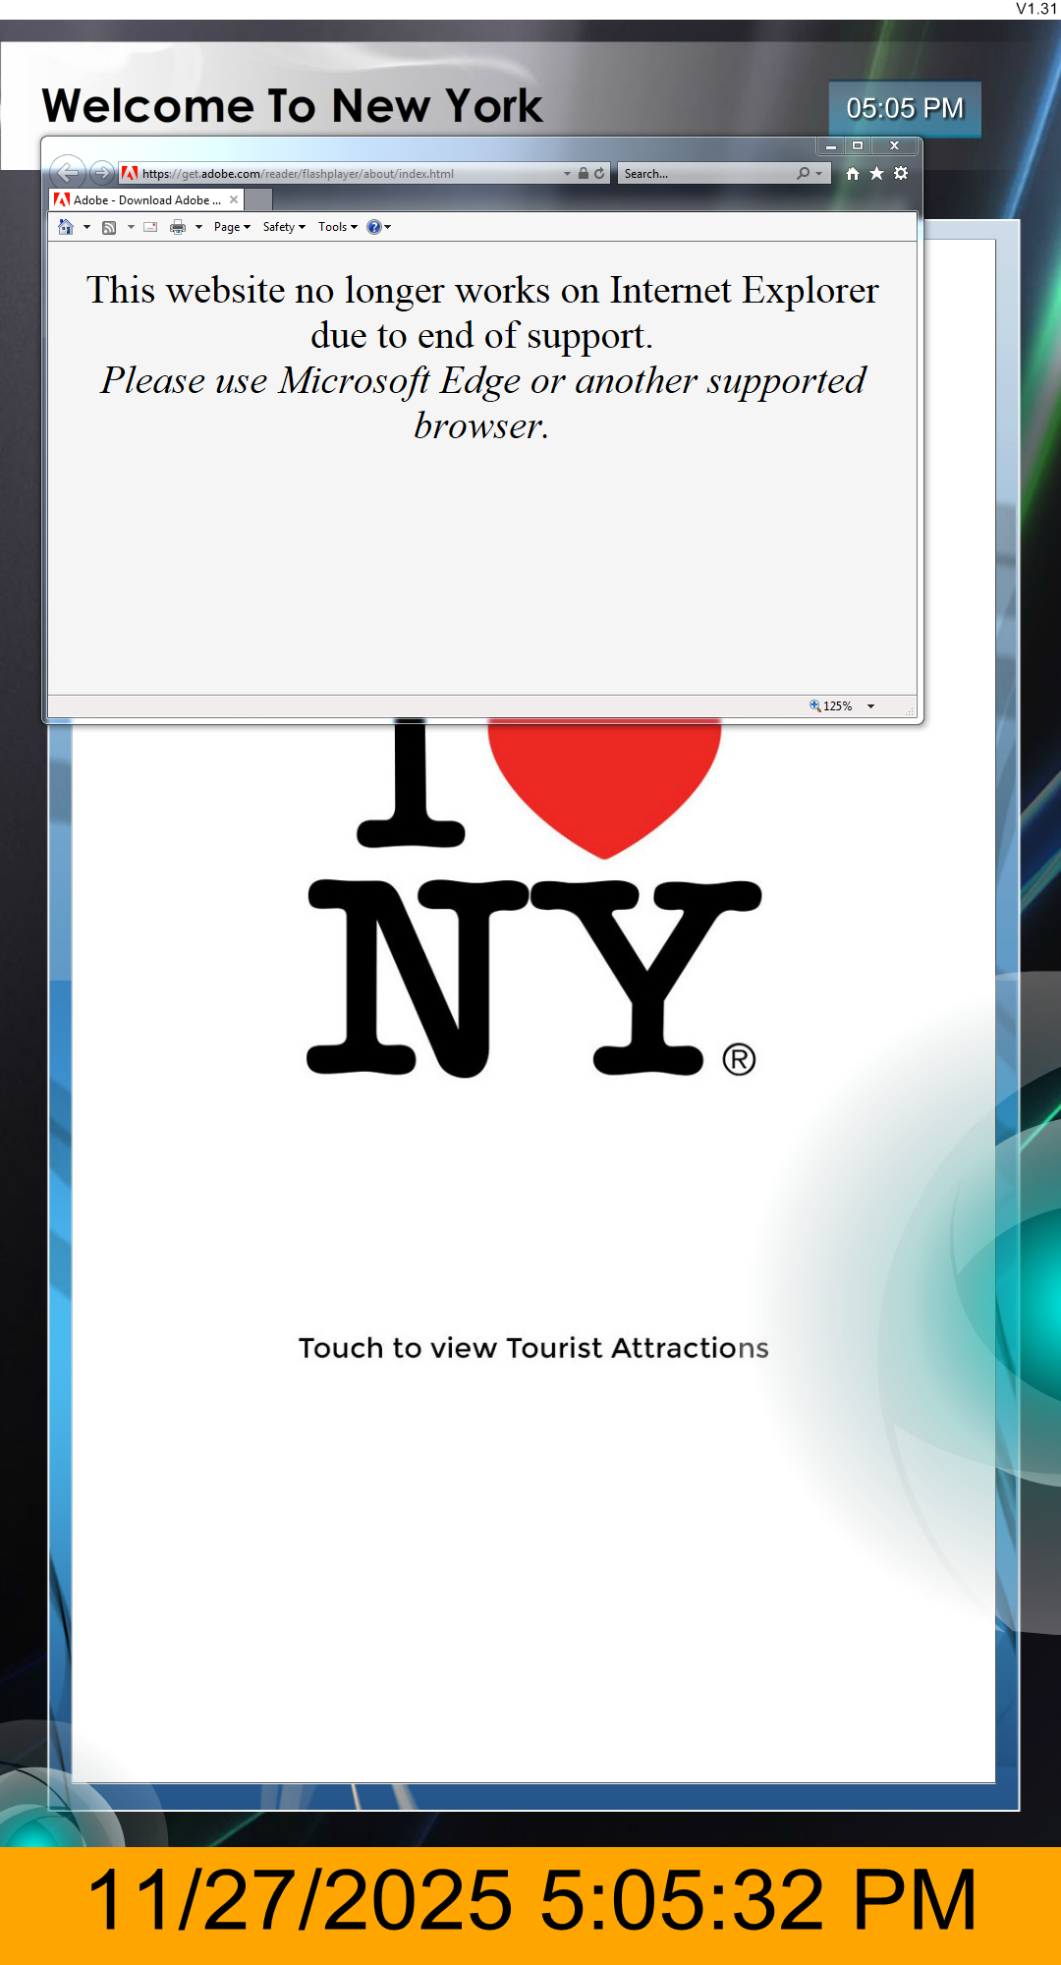Open the Tools menu in command bar
The image size is (1061, 1965).
point(337,227)
